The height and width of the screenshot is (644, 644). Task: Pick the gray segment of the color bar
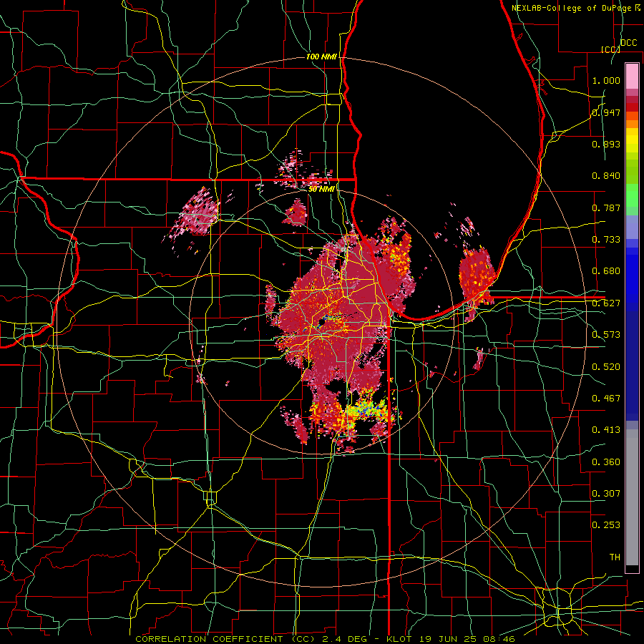(632, 499)
